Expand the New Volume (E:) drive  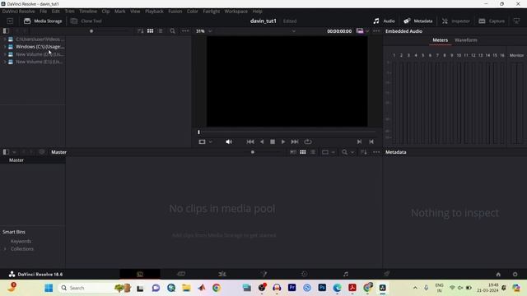[x=5, y=62]
